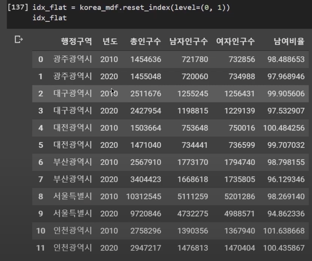This screenshot has width=312, height=261.
Task: Select cell value 10312545
Action: [144, 196]
